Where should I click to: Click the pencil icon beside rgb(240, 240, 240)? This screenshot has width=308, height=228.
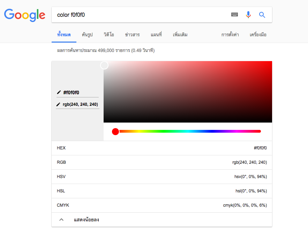58,104
